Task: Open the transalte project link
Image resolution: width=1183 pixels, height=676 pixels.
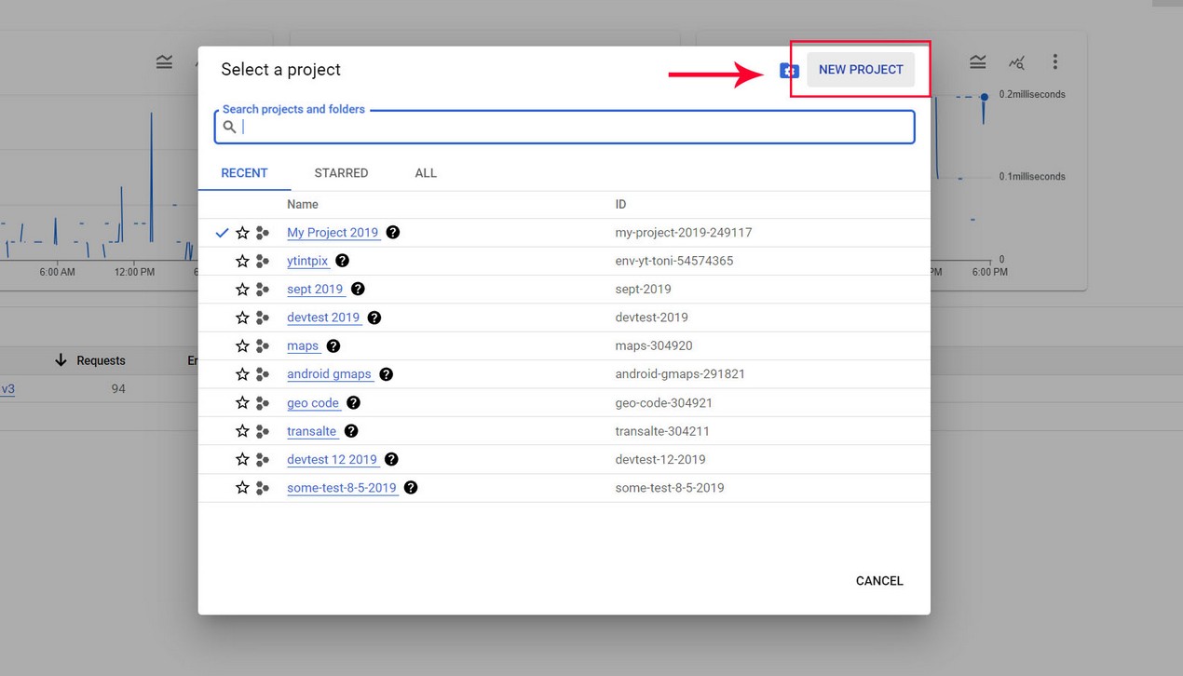Action: [312, 431]
